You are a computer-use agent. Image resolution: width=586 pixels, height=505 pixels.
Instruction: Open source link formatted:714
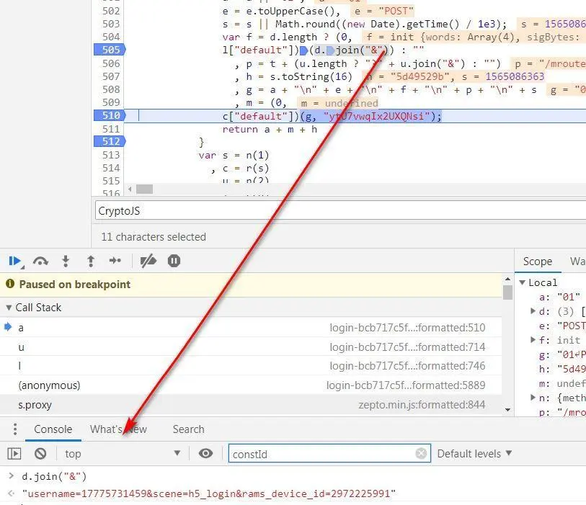407,347
